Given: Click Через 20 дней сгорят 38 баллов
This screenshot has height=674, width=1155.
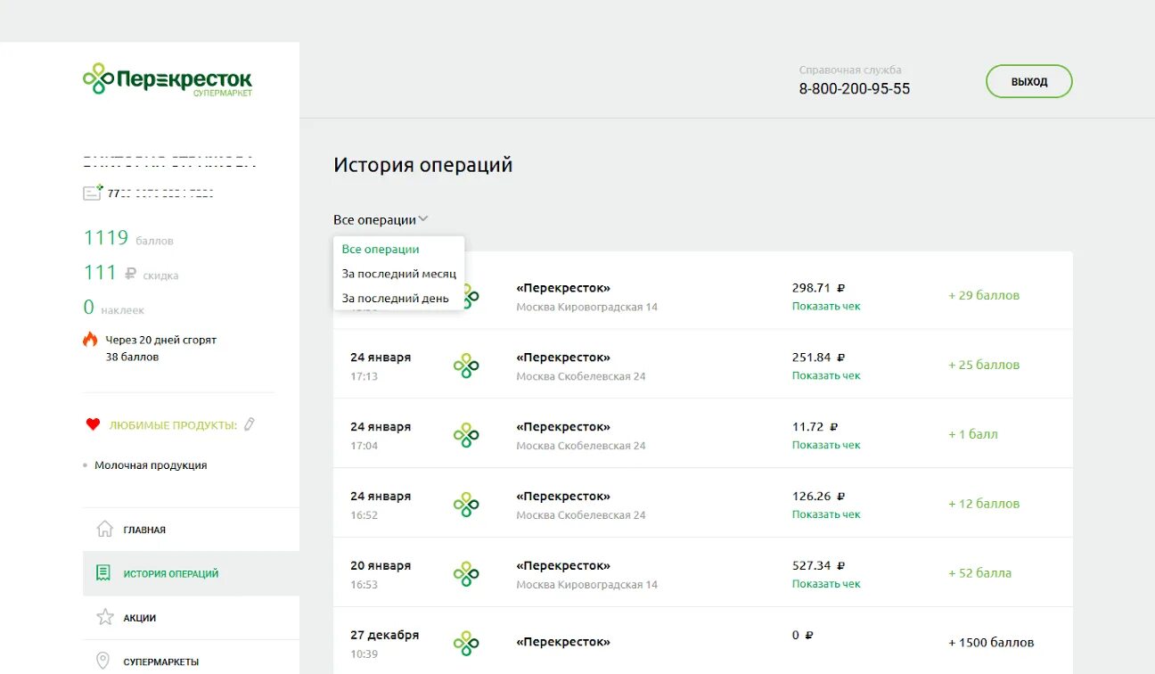Looking at the screenshot, I should [x=160, y=349].
